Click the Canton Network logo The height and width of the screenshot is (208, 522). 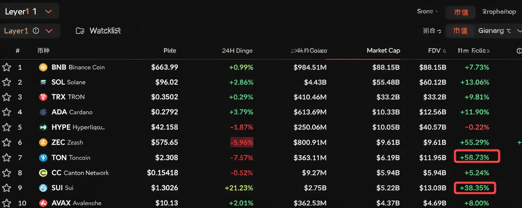click(43, 173)
